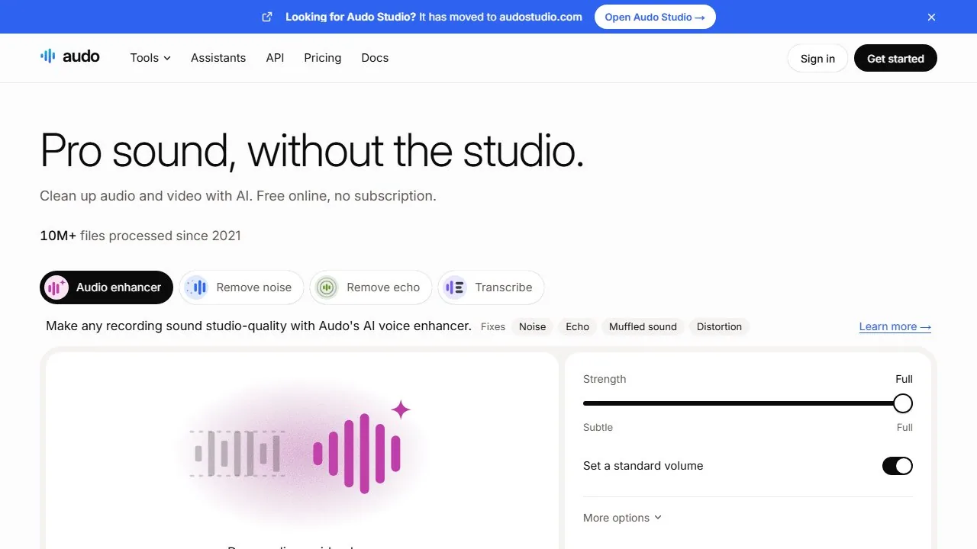Click the Strength slider handle
Viewport: 977px width, 549px height.
(x=903, y=403)
